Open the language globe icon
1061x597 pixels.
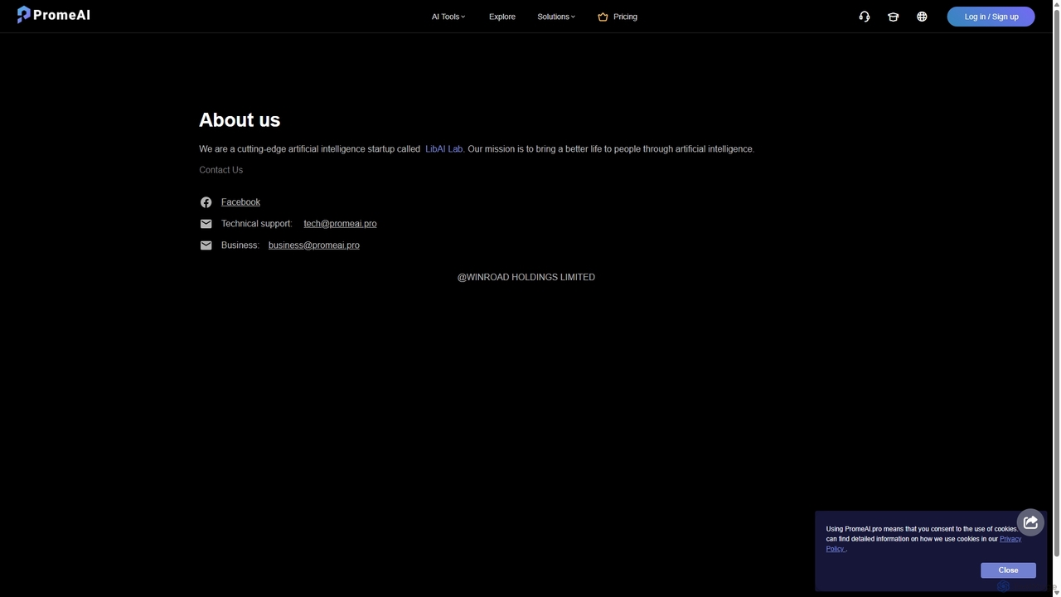click(x=922, y=17)
